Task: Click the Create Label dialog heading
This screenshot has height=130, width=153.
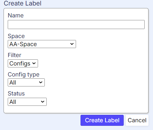Action: point(23,3)
